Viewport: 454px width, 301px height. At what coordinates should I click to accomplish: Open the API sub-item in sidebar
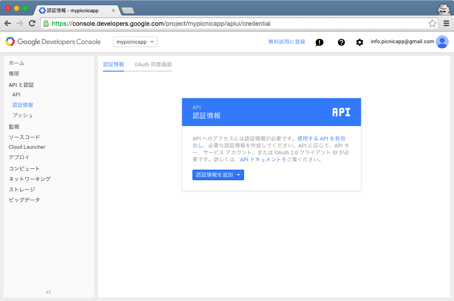coord(16,95)
